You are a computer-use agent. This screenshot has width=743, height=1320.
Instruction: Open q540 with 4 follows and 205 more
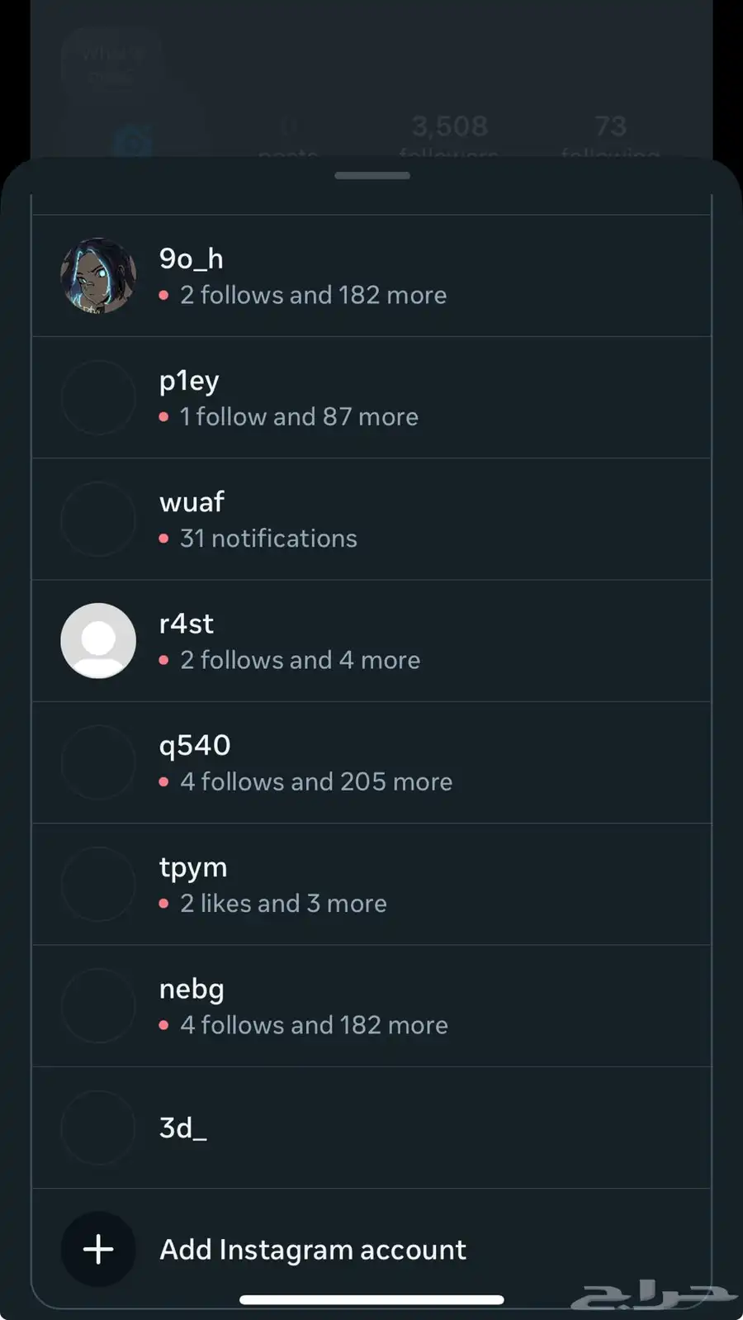point(371,762)
